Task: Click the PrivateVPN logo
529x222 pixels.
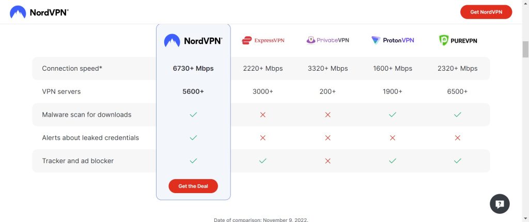Action: point(328,40)
